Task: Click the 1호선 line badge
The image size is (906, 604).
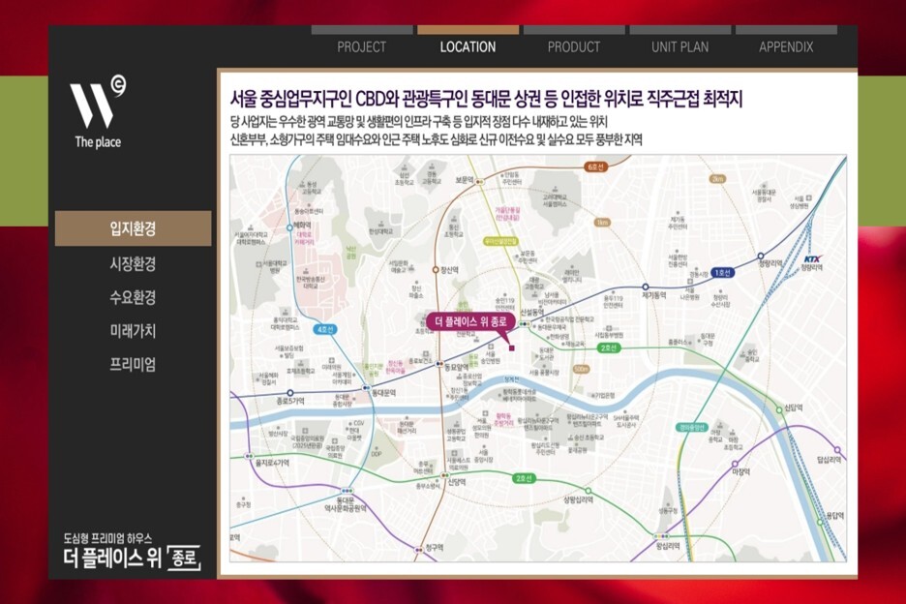Action: click(x=722, y=273)
